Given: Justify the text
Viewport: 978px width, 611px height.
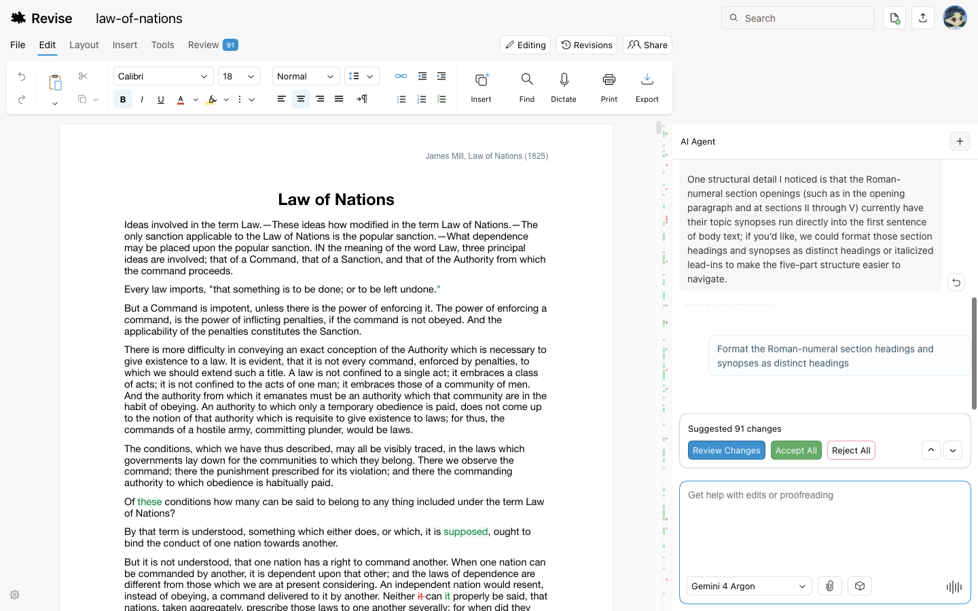Looking at the screenshot, I should coord(339,99).
